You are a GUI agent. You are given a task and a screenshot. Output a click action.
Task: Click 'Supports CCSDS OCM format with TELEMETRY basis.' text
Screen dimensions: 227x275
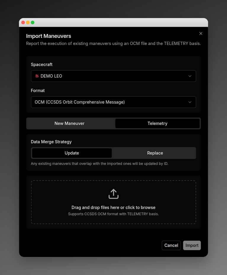(113, 214)
